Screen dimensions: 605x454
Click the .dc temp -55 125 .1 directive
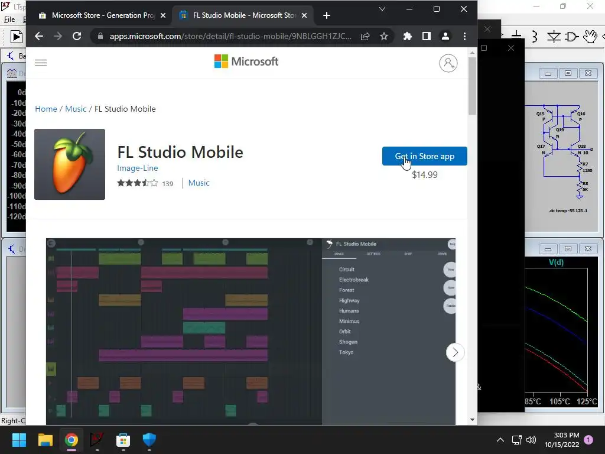568,211
